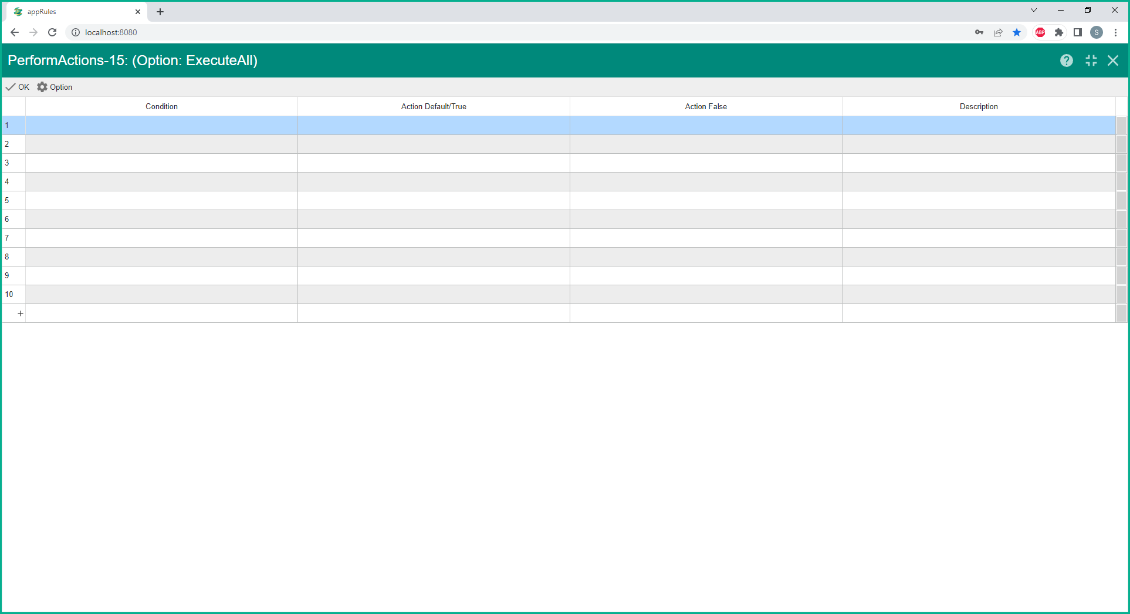The image size is (1130, 614).
Task: Open the browser extensions puzzle icon
Action: point(1058,32)
